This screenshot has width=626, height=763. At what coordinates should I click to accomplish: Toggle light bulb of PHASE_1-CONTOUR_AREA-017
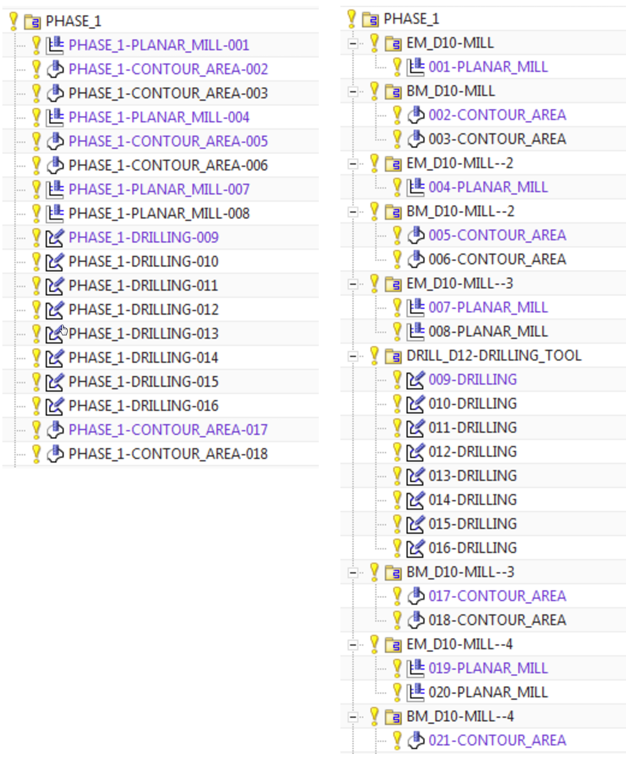pyautogui.click(x=36, y=430)
